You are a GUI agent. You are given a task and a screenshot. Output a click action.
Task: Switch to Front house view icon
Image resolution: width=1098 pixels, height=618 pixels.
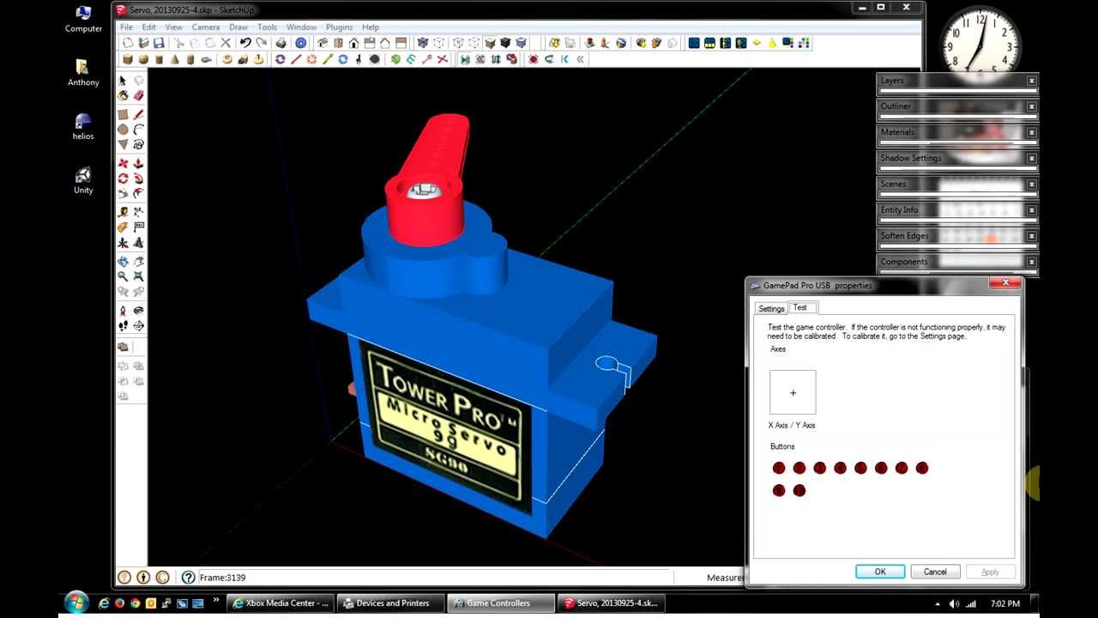tap(353, 43)
